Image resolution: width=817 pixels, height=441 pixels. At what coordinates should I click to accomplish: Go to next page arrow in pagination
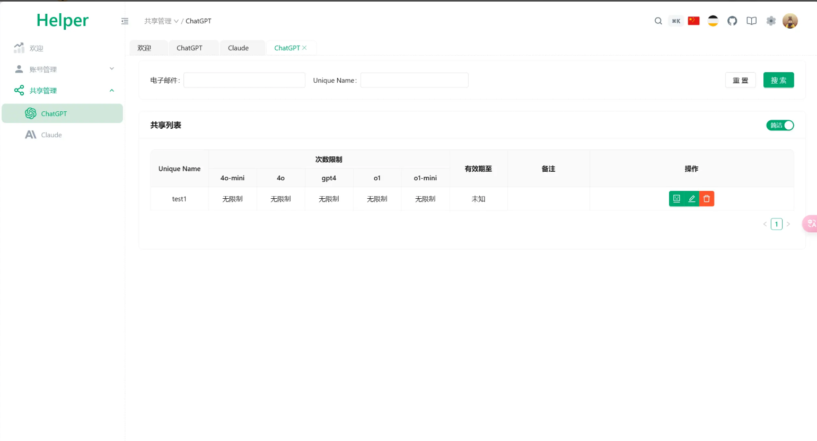click(x=788, y=224)
